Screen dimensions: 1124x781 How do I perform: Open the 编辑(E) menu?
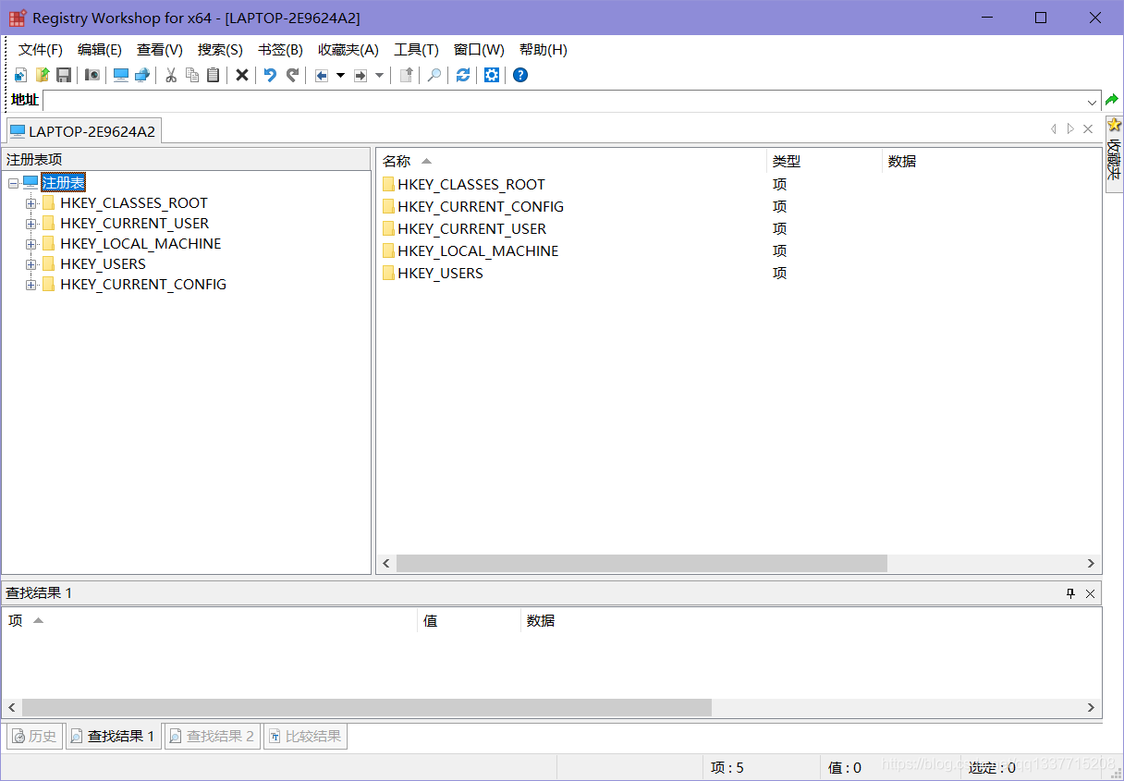click(x=100, y=50)
